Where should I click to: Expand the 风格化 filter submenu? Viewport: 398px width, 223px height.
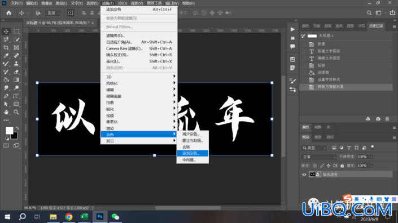(139, 83)
